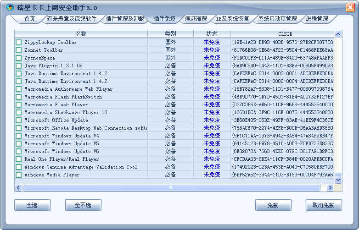Check the Real One Player/Real Player checkbox
Viewport: 359px width, 230px height.
tap(19, 159)
